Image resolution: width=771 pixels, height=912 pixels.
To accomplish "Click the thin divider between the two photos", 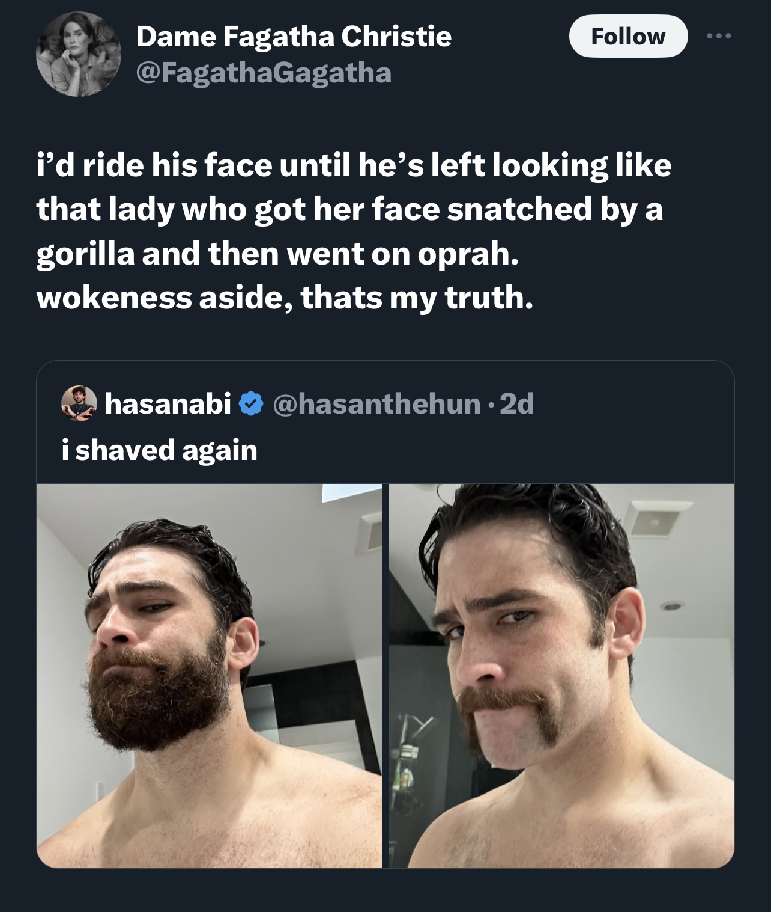I will tap(385, 676).
